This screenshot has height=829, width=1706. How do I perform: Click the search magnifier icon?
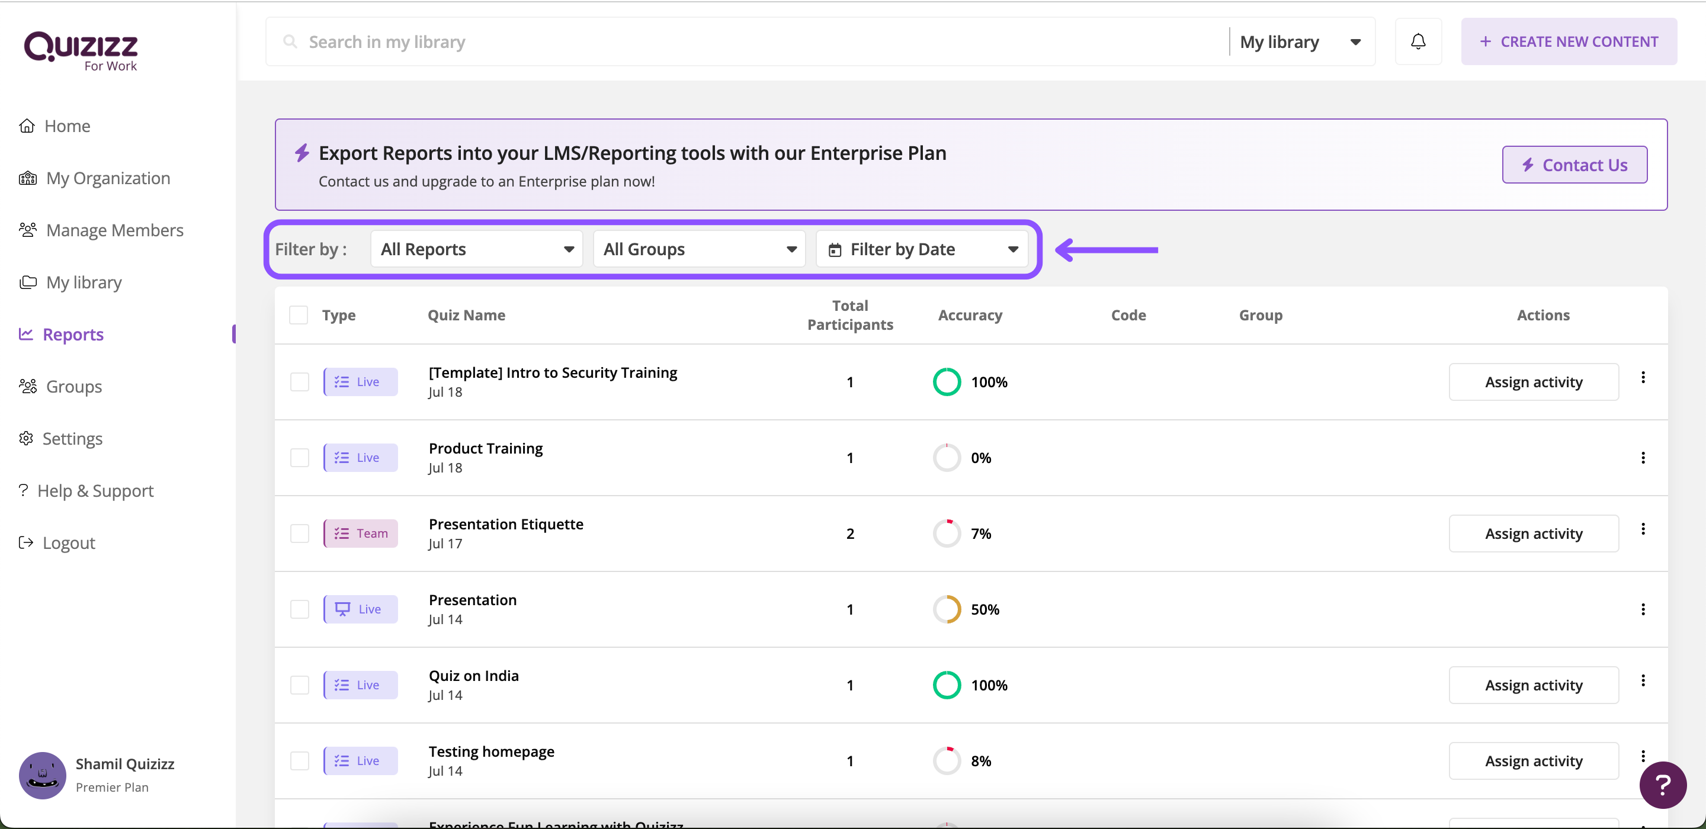(x=290, y=41)
